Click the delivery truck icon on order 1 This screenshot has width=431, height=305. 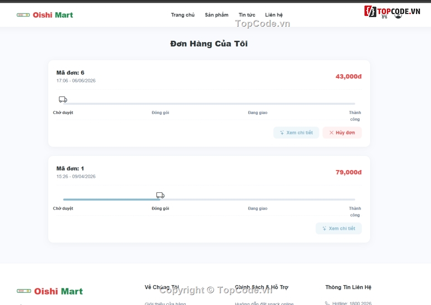160,195
